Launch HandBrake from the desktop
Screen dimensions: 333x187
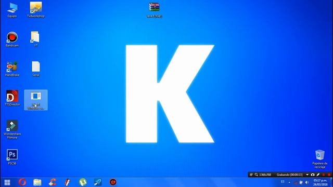(12, 69)
